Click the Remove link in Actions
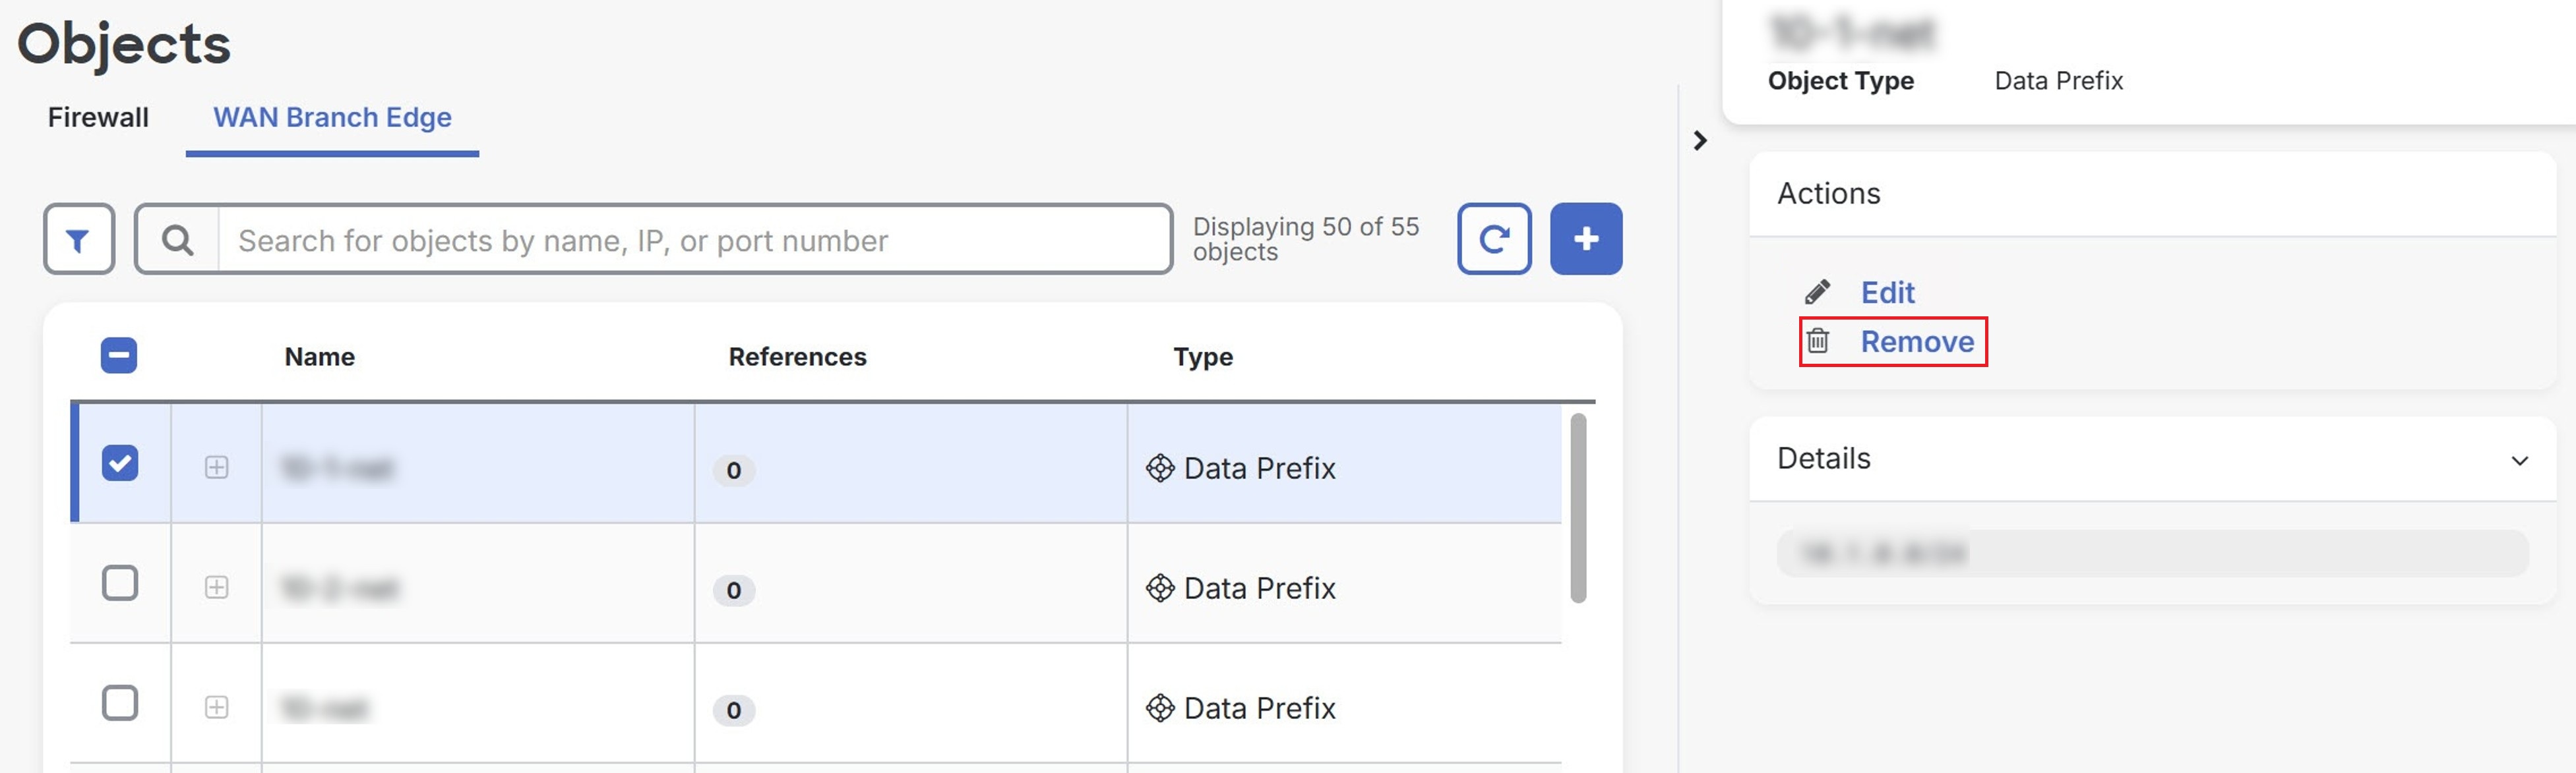This screenshot has height=773, width=2576. (1918, 341)
